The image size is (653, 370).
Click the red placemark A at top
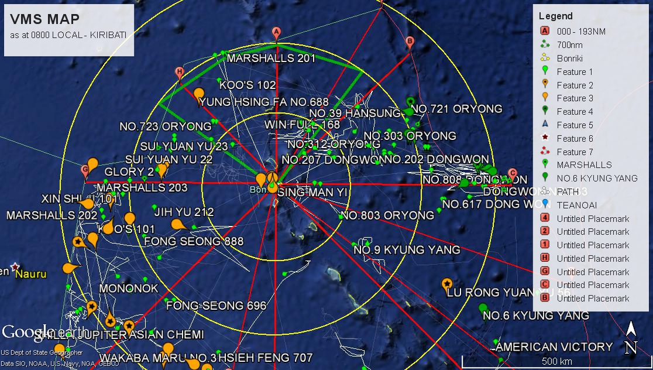tap(277, 33)
